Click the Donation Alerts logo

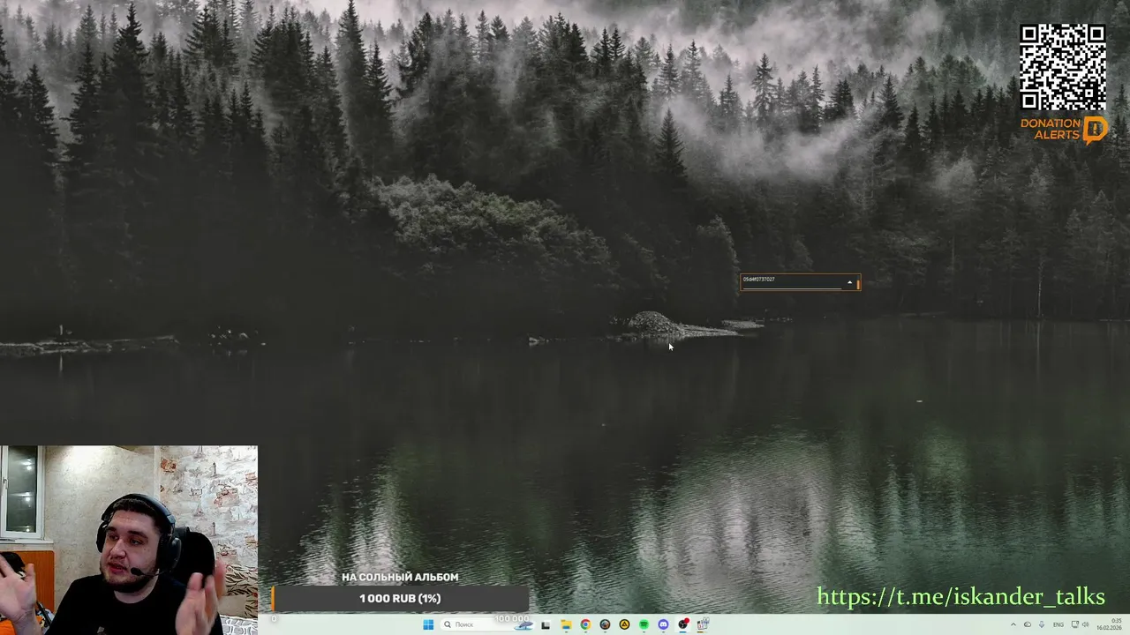(x=1064, y=130)
